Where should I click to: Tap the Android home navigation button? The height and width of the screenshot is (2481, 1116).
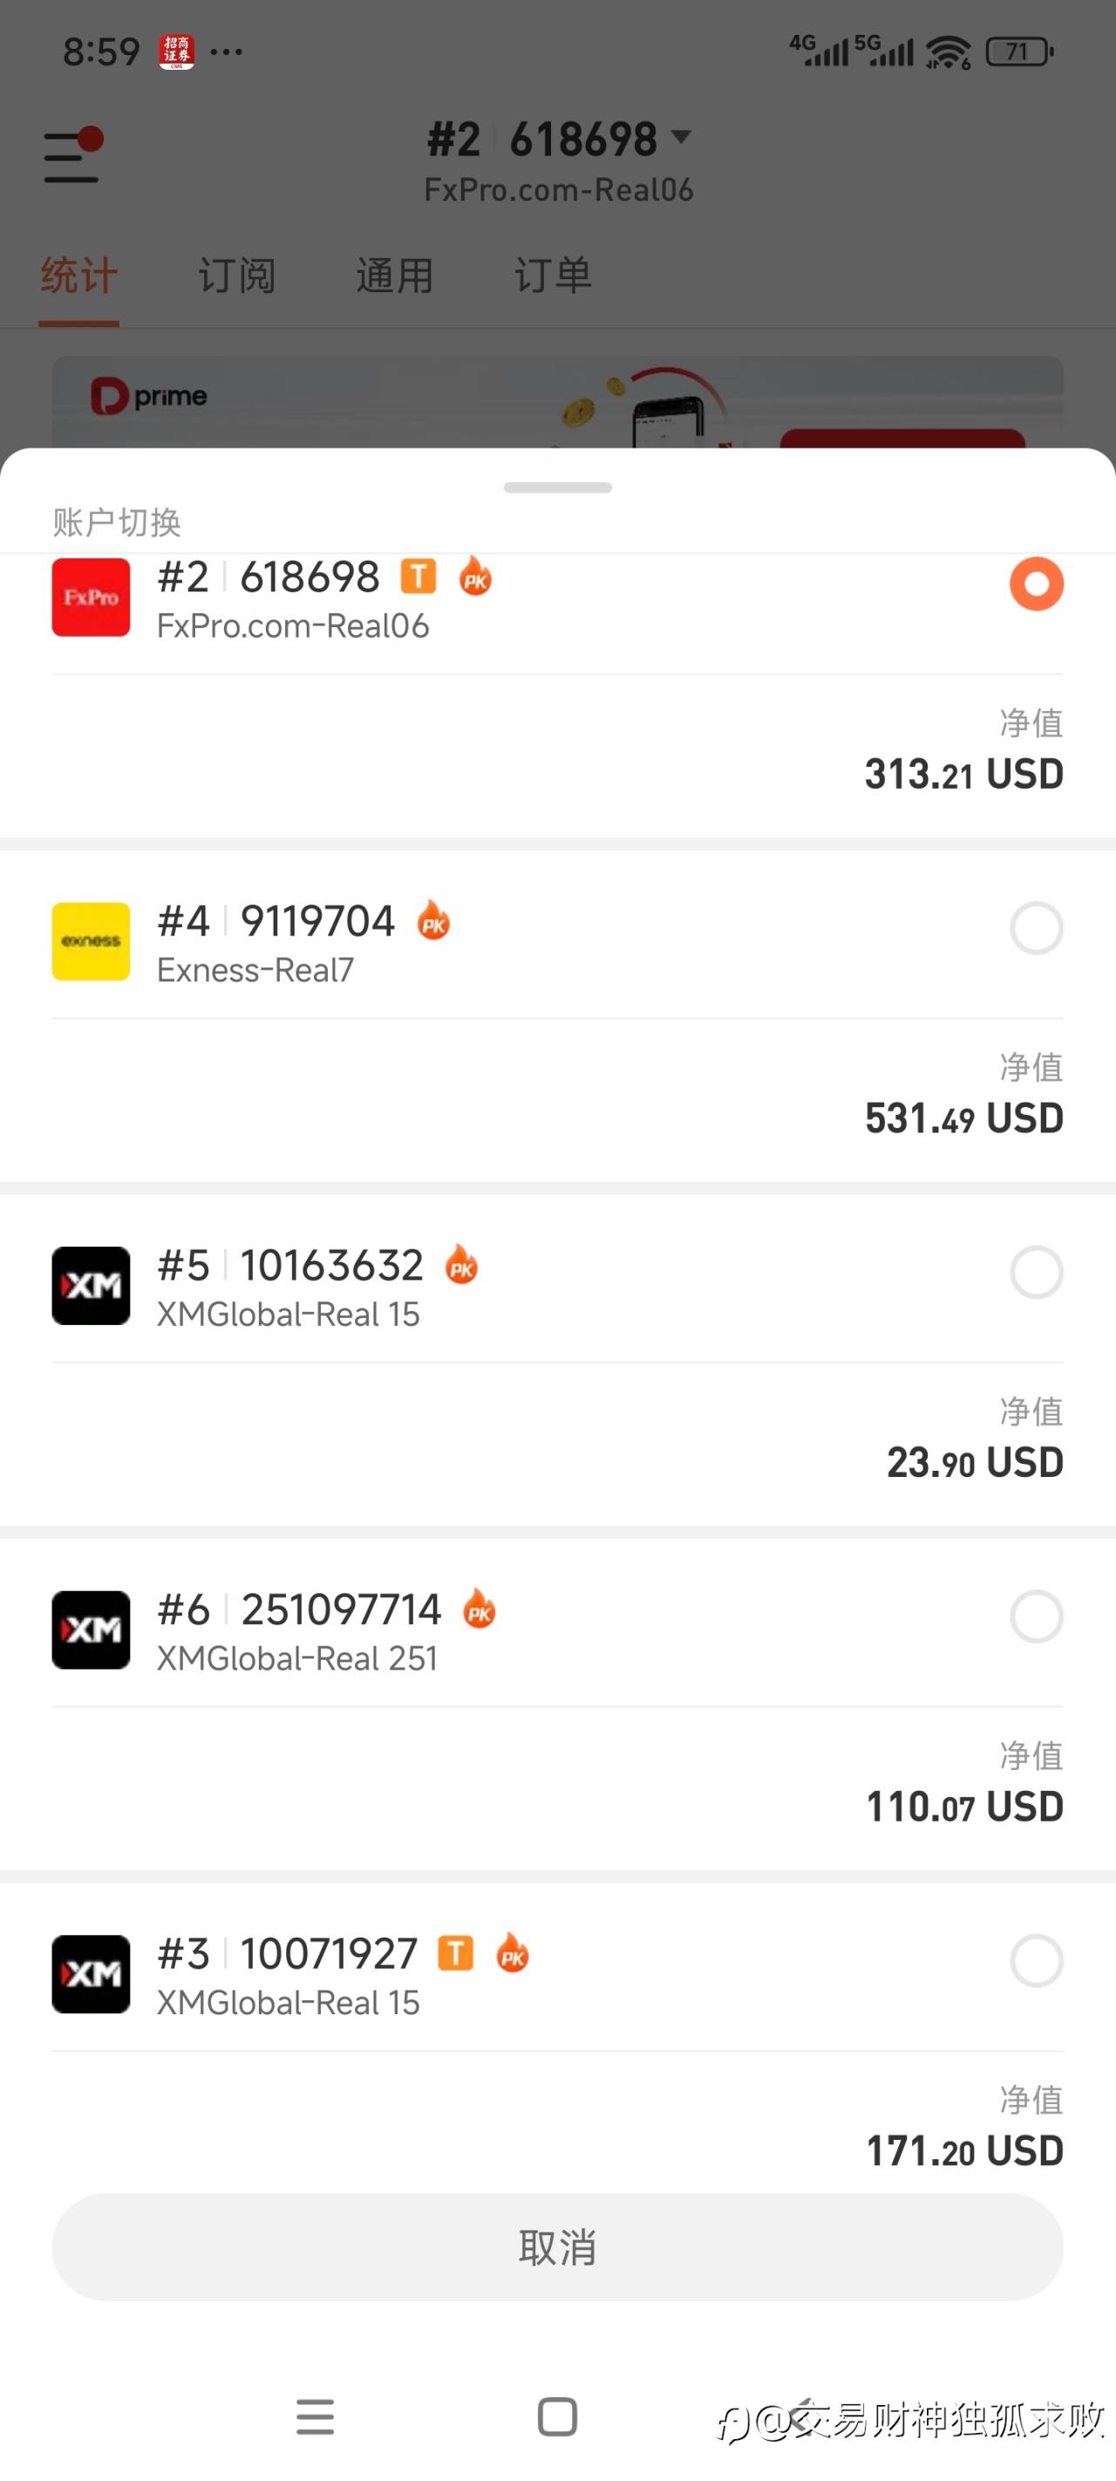click(557, 2416)
